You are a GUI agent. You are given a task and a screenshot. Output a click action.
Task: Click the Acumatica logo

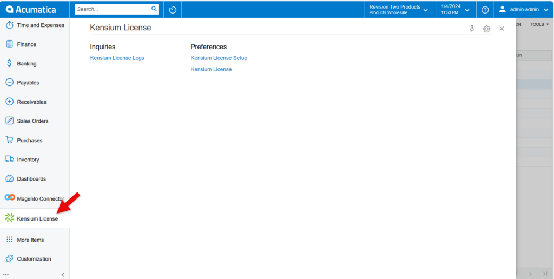[x=31, y=10]
